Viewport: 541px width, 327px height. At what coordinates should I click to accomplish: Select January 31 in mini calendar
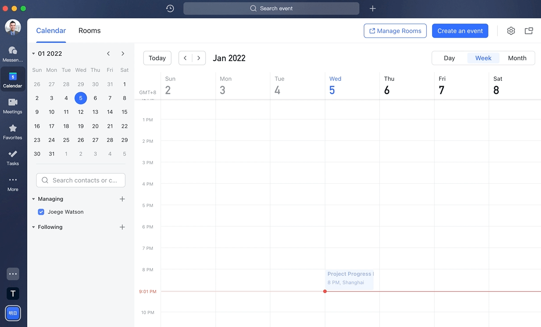coord(52,154)
